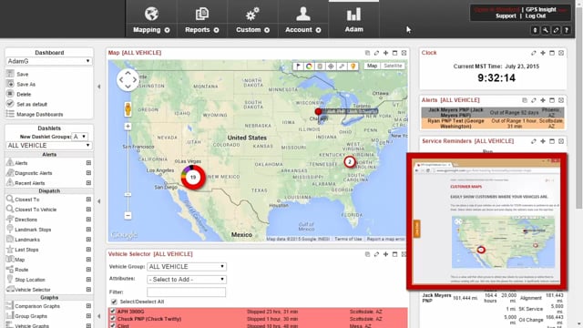This screenshot has width=583, height=328.
Task: Open ALL VEHICLE dashlet group dropdown
Action: [x=48, y=146]
